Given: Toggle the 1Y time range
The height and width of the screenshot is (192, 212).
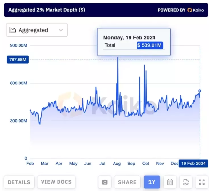Looking at the screenshot, I should (152, 182).
